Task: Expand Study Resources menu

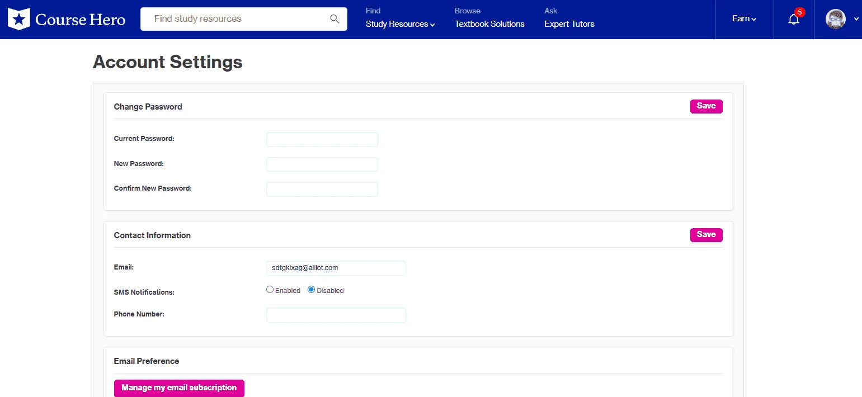Action: pos(401,24)
